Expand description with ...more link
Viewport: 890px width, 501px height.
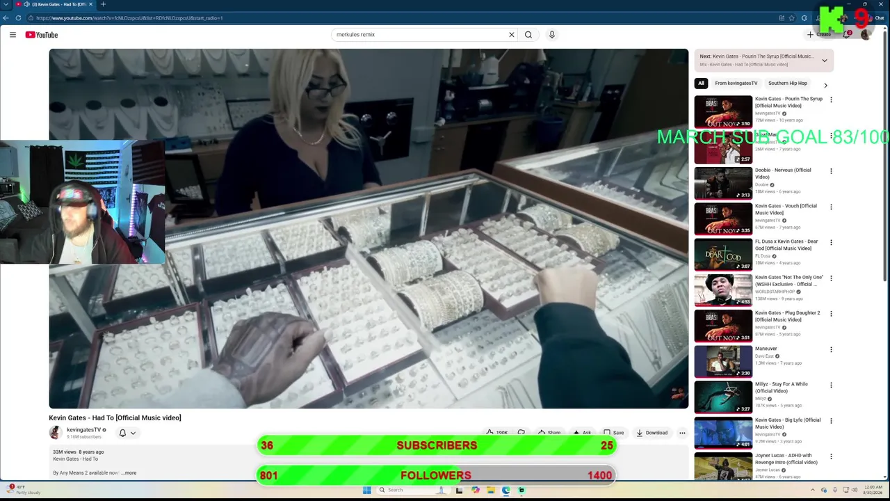(129, 473)
